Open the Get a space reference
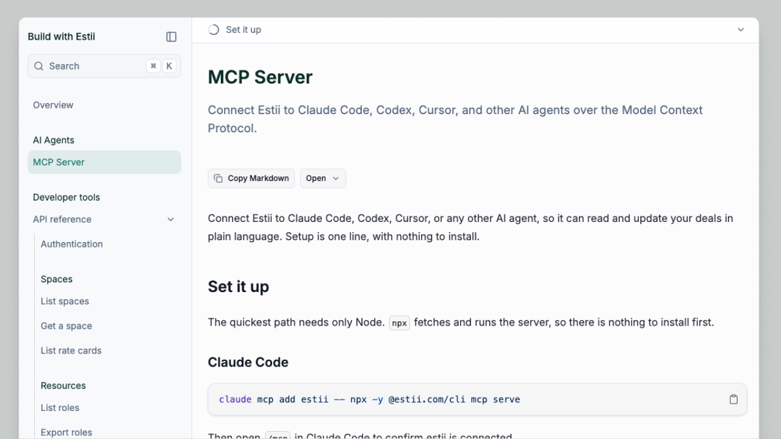The height and width of the screenshot is (439, 781). pos(67,326)
